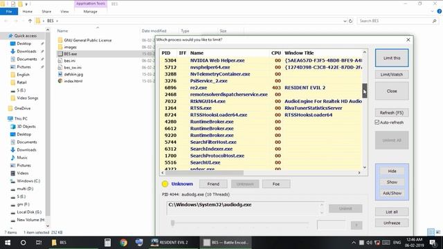Click Refresh (F5) button
Image resolution: width=443 pixels, height=249 pixels.
tap(392, 113)
